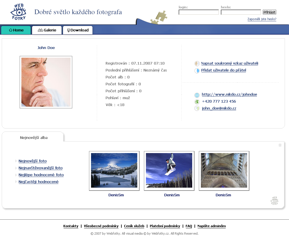Viewport: 289px width, 243px height.
Task: Focus the login input field
Action: (x=199, y=12)
